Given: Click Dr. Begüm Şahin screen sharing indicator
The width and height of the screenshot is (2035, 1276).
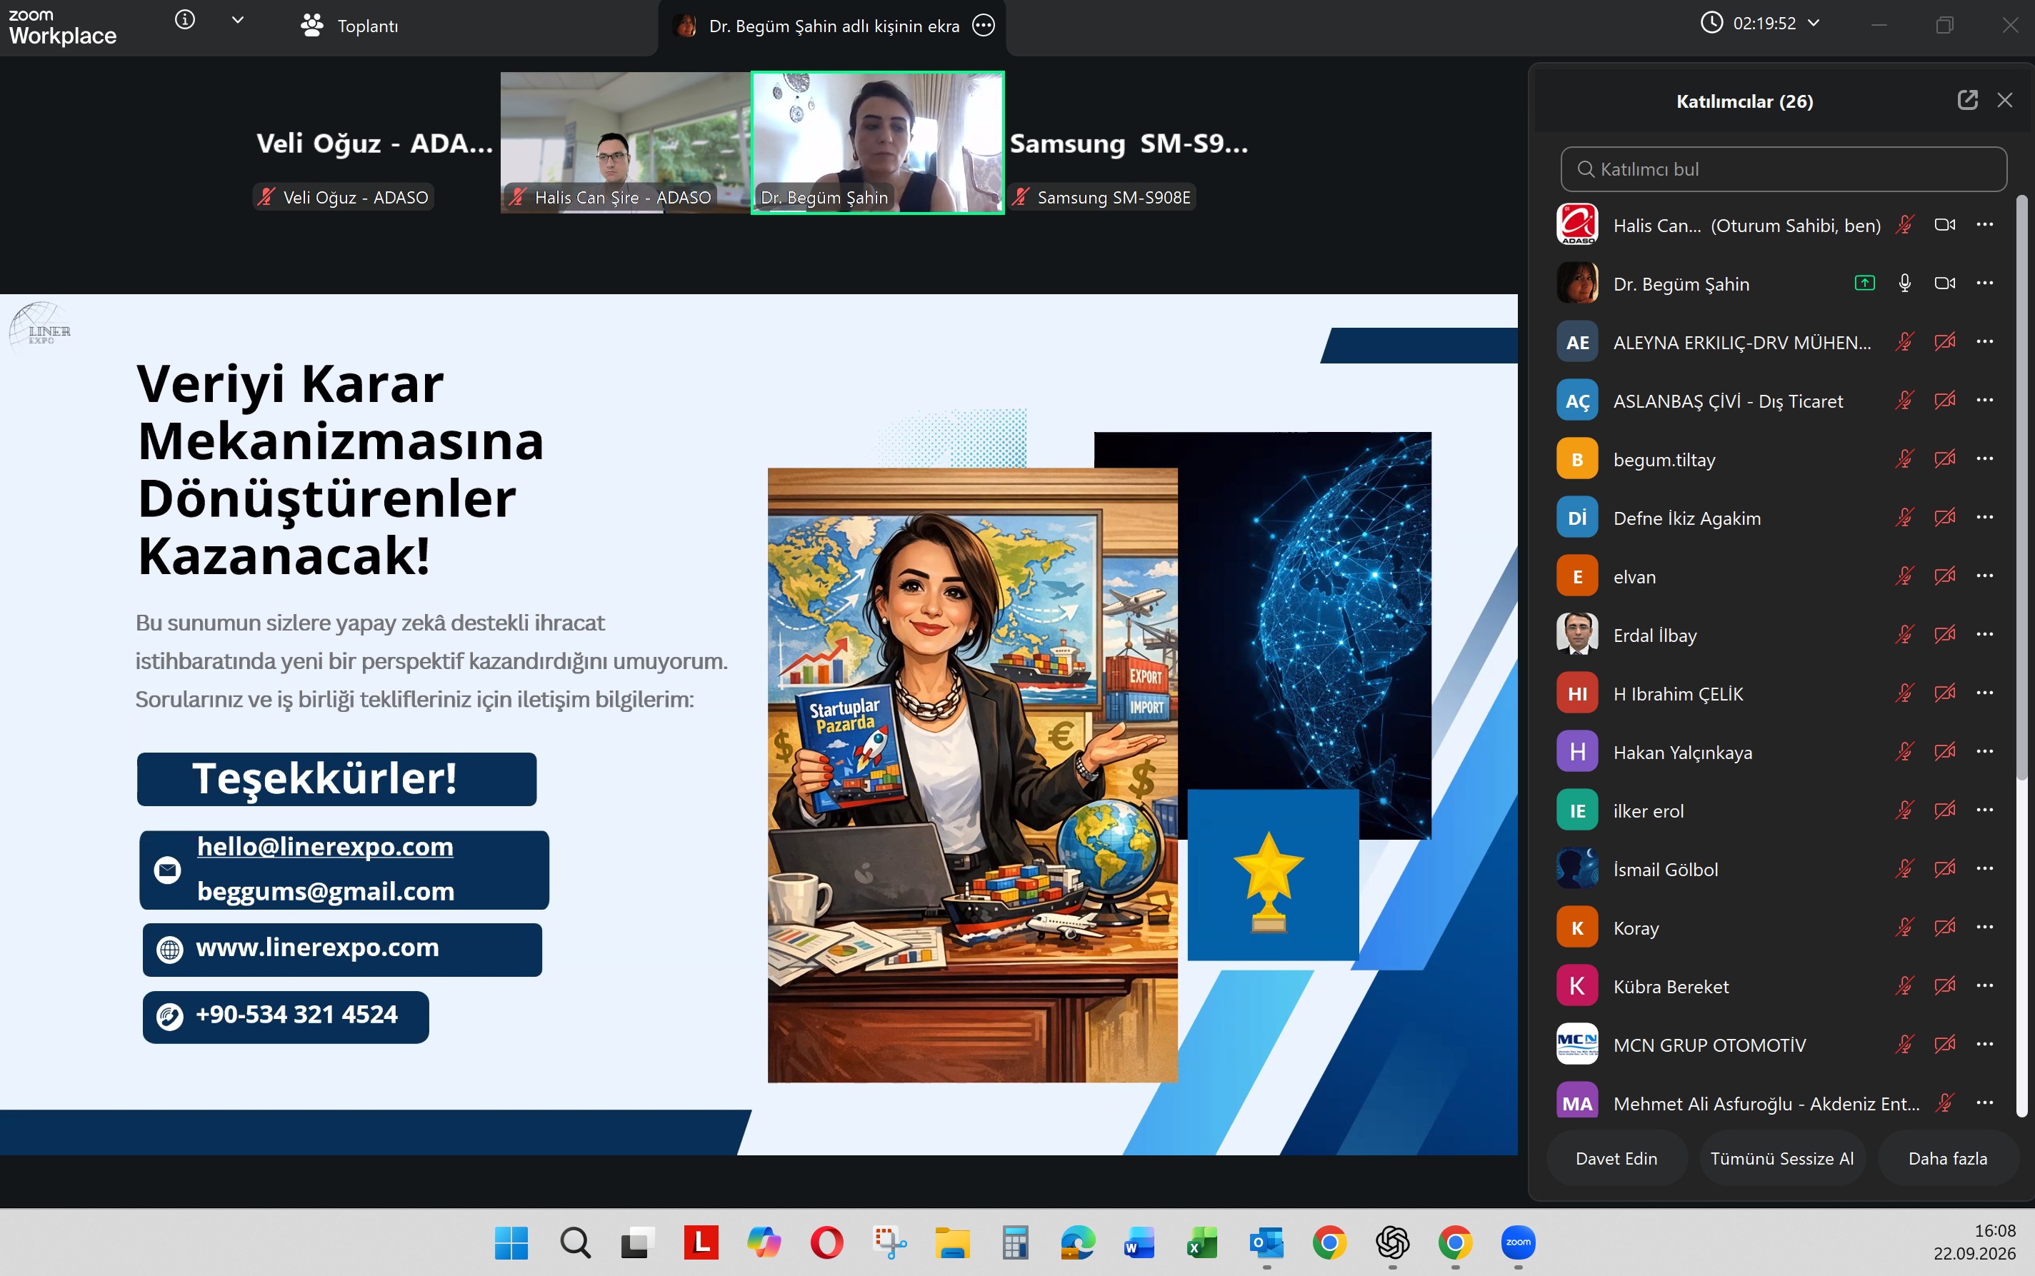Looking at the screenshot, I should 1864,283.
